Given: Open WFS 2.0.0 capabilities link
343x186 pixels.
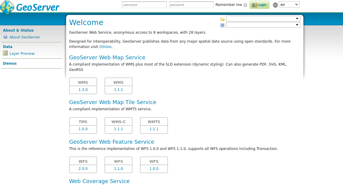Looking at the screenshot, I should (x=83, y=169).
